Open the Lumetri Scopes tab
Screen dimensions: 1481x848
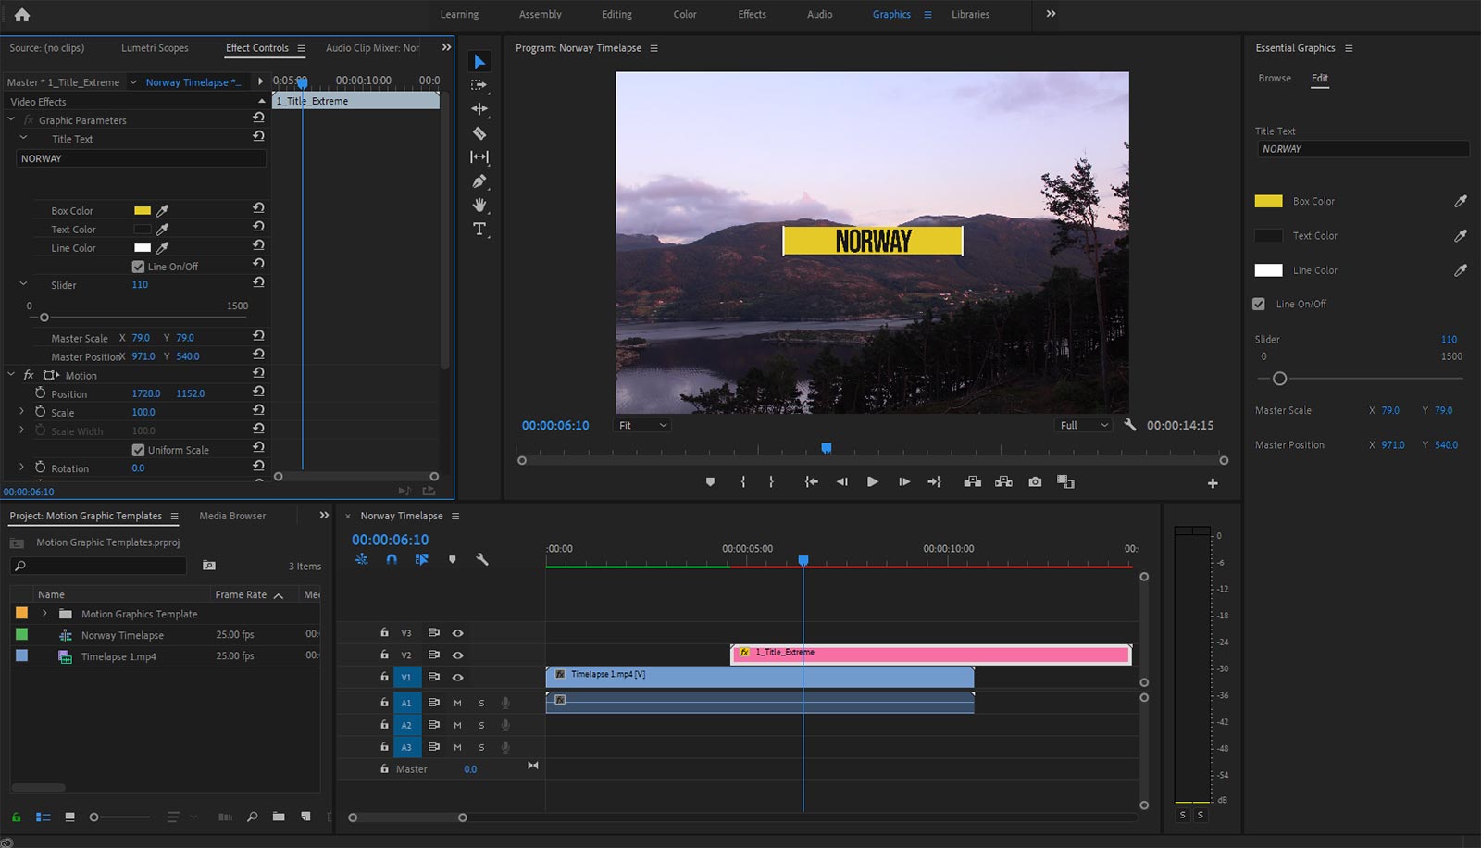pyautogui.click(x=155, y=47)
